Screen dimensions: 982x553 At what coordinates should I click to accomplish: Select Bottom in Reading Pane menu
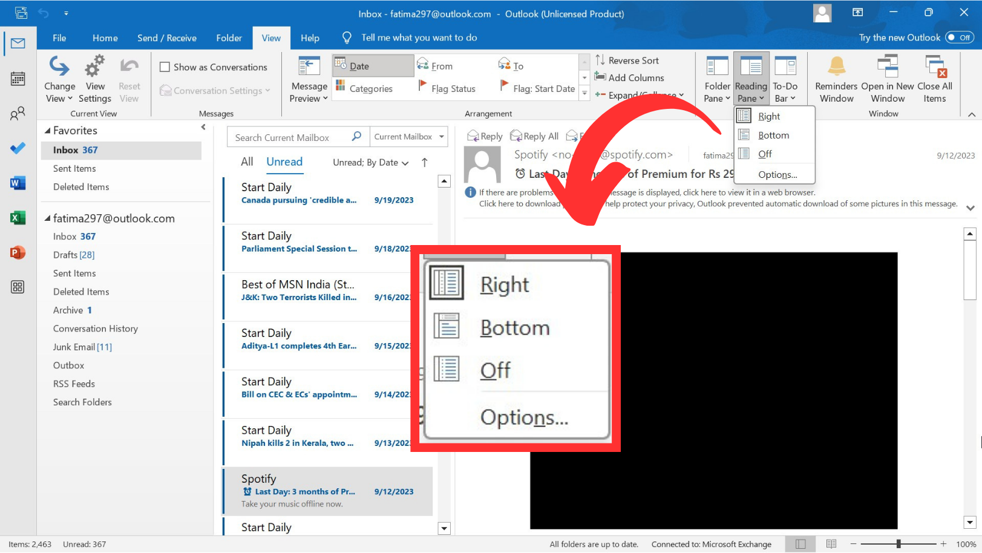click(x=773, y=136)
